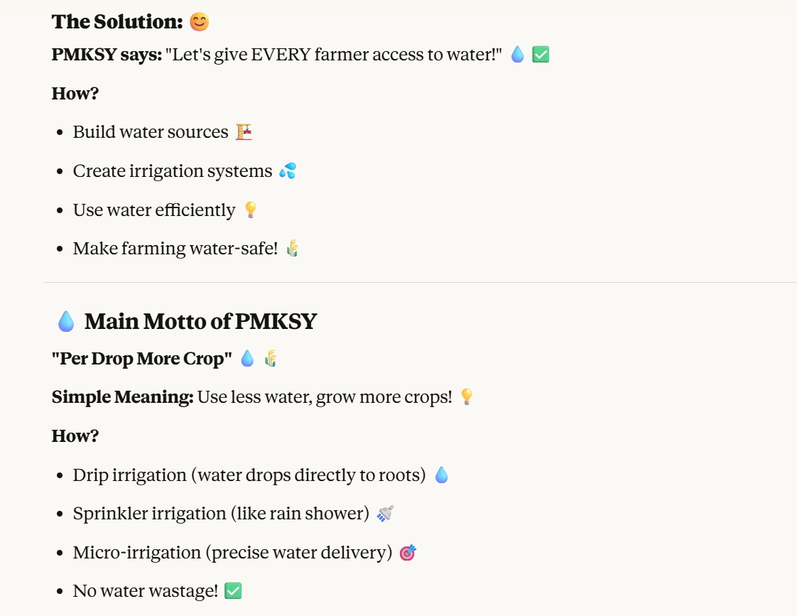
Task: Click the bold 'Per Drop More Crop' quote
Action: point(142,359)
